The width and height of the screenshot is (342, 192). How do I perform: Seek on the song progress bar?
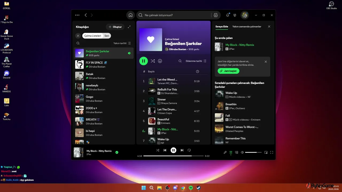coord(173,156)
